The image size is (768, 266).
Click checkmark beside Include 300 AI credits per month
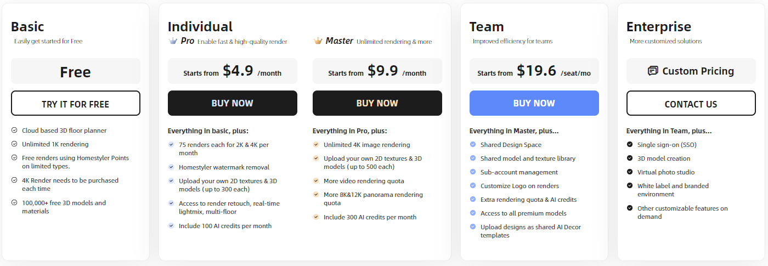316,217
